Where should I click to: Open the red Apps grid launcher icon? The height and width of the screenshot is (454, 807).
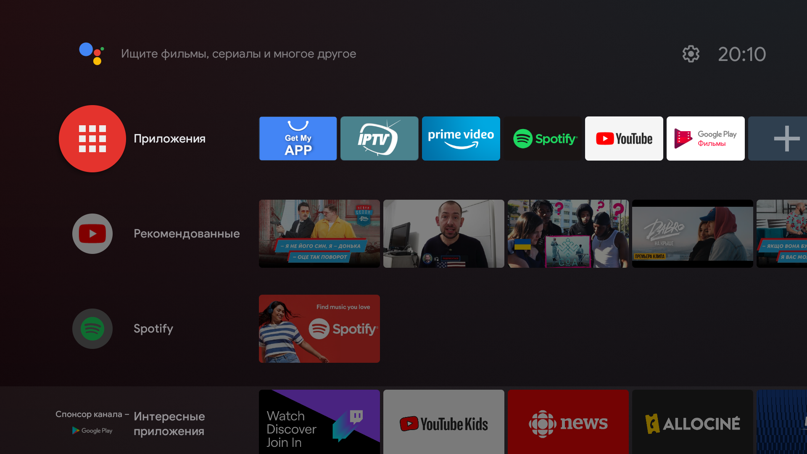(x=92, y=139)
